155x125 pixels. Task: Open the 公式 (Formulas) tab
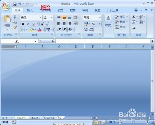pyautogui.click(x=60, y=10)
